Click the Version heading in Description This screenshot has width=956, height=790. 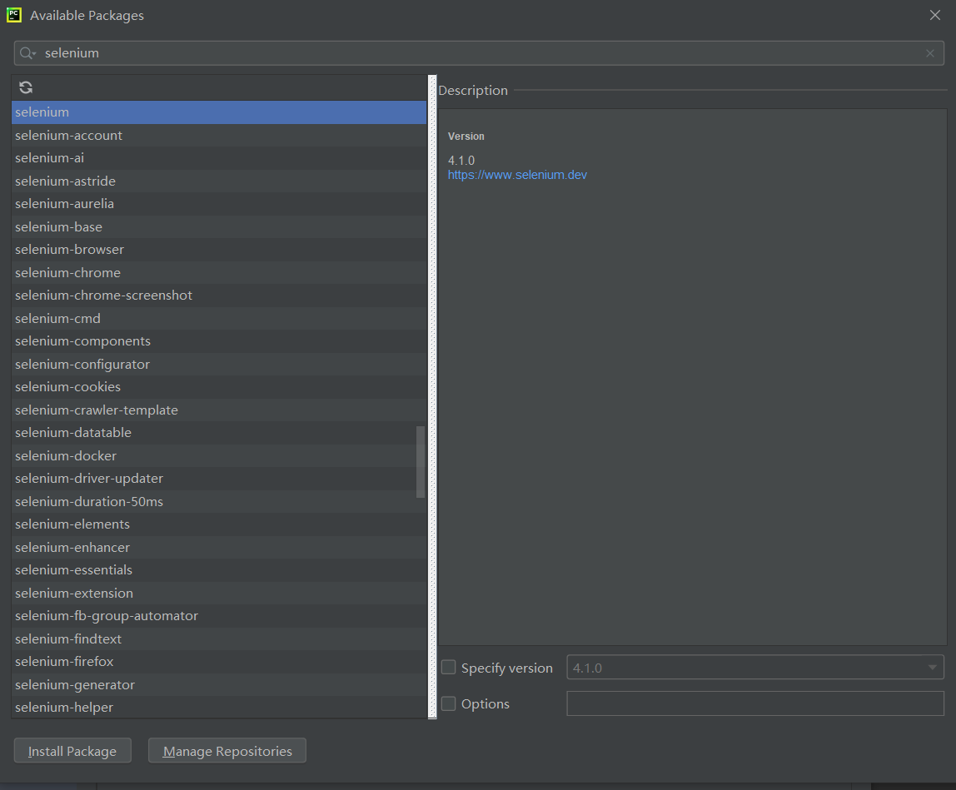point(466,137)
